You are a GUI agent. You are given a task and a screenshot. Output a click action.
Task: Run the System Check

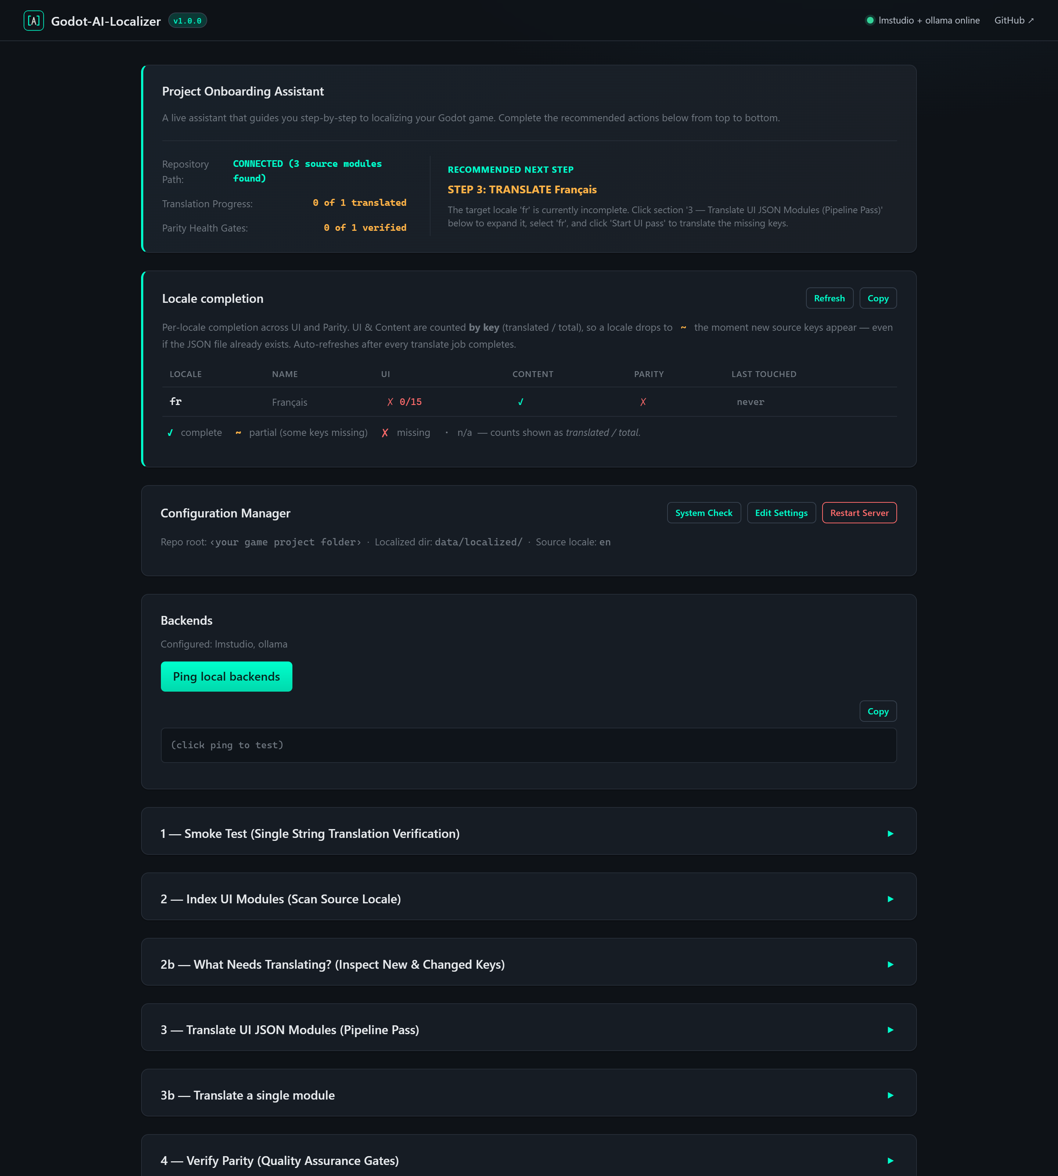[703, 513]
